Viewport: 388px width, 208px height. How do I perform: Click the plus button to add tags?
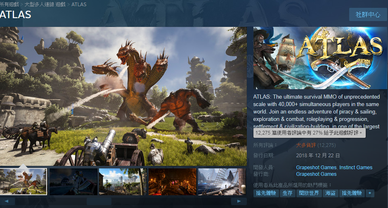370,193
